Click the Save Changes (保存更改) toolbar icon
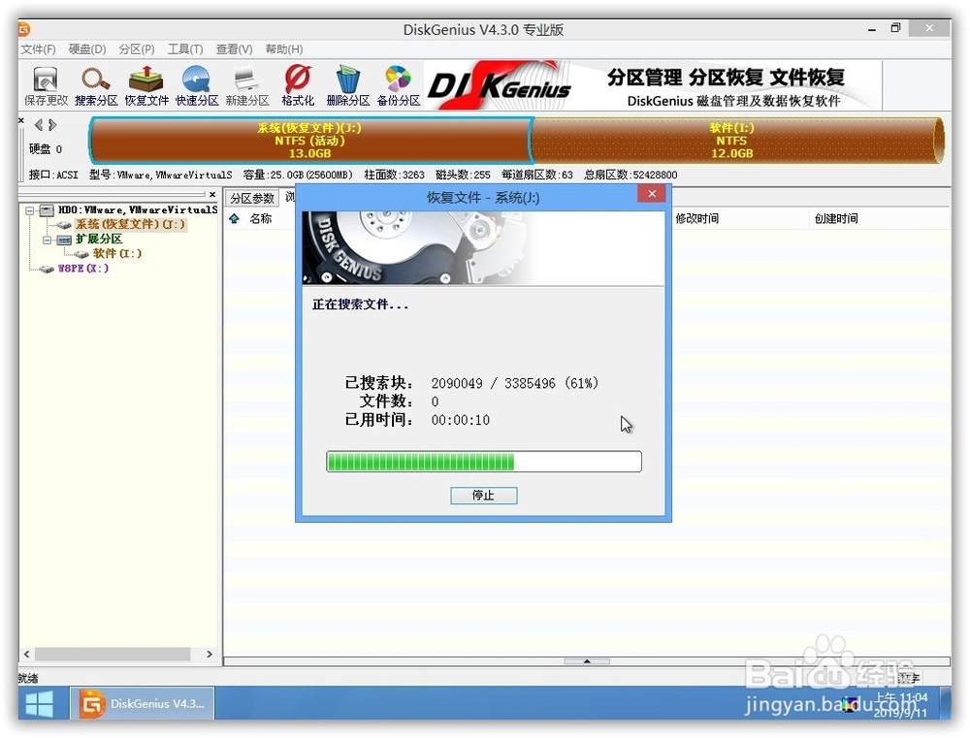This screenshot has width=970, height=738. click(46, 86)
